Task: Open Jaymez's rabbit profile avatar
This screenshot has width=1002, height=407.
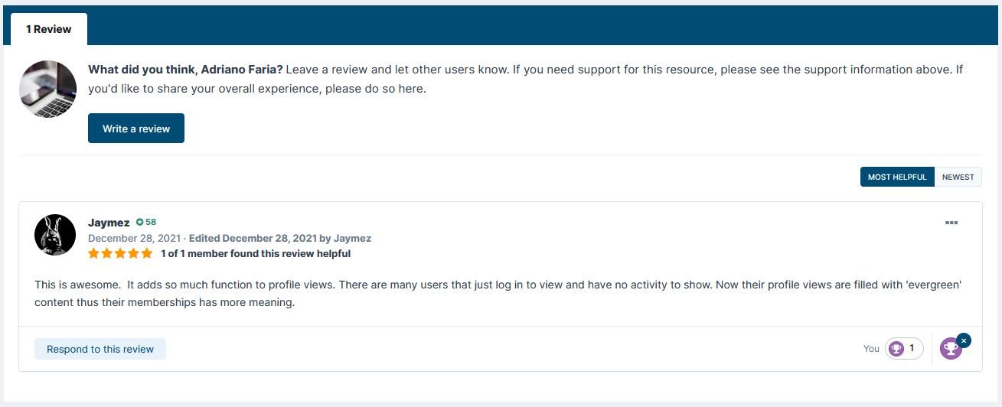Action: coord(55,235)
